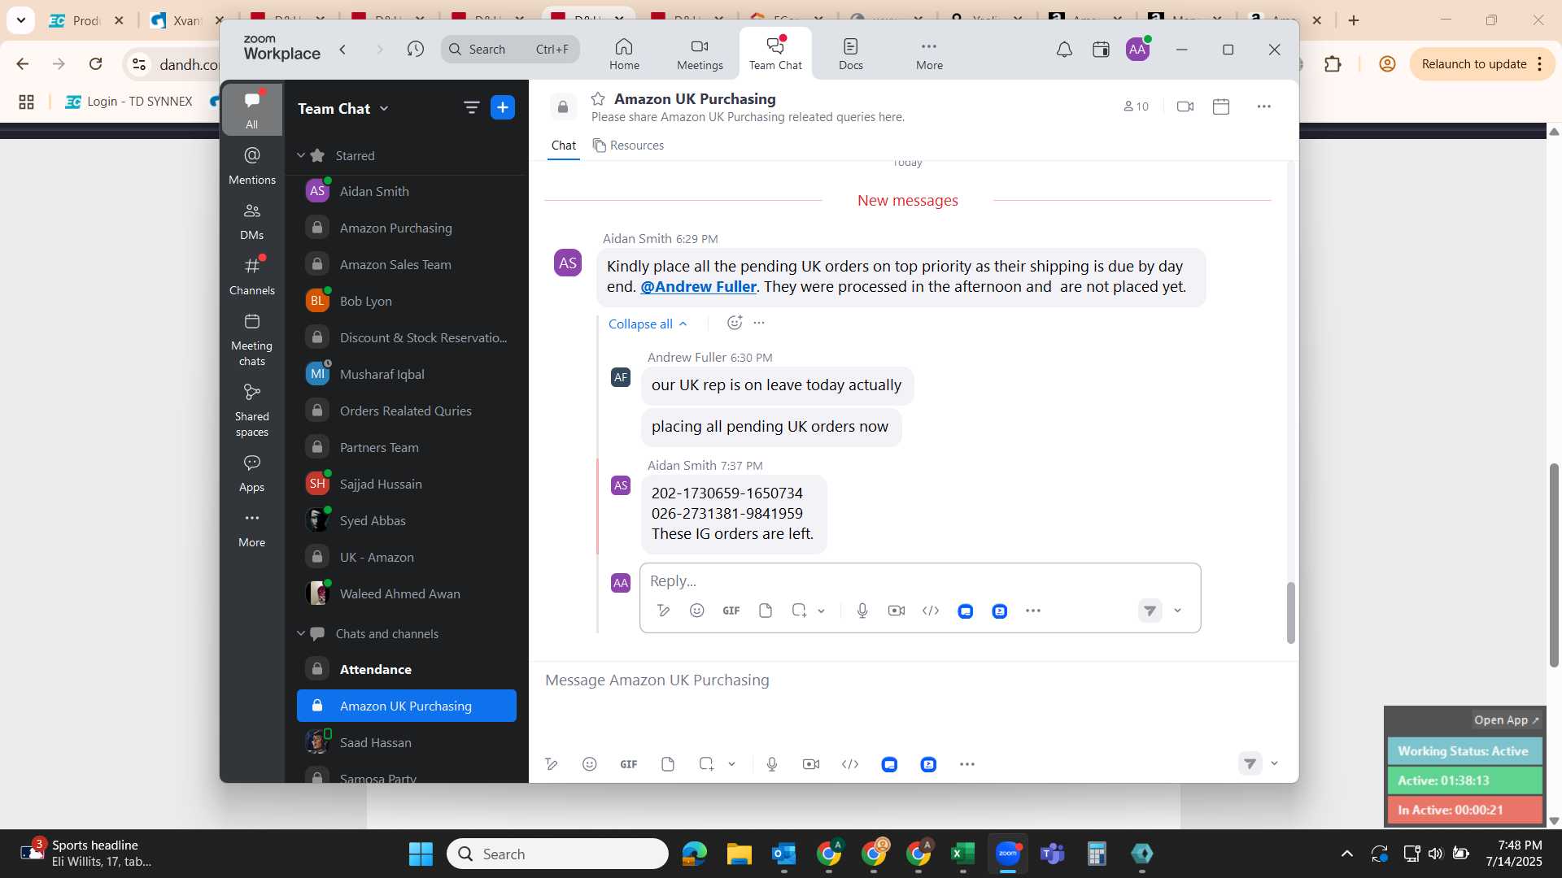Open screenshot options dropdown in reply box
This screenshot has height=878, width=1562.
pyautogui.click(x=822, y=611)
